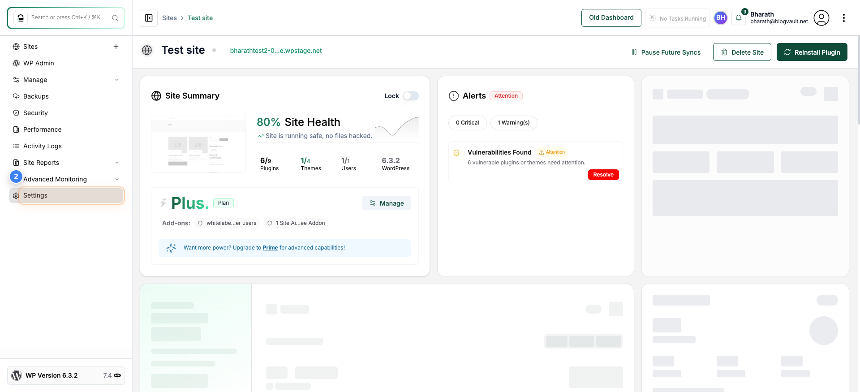Collapse sidebar with the panel toggle icon
Screen dimensions: 860x392
149,18
